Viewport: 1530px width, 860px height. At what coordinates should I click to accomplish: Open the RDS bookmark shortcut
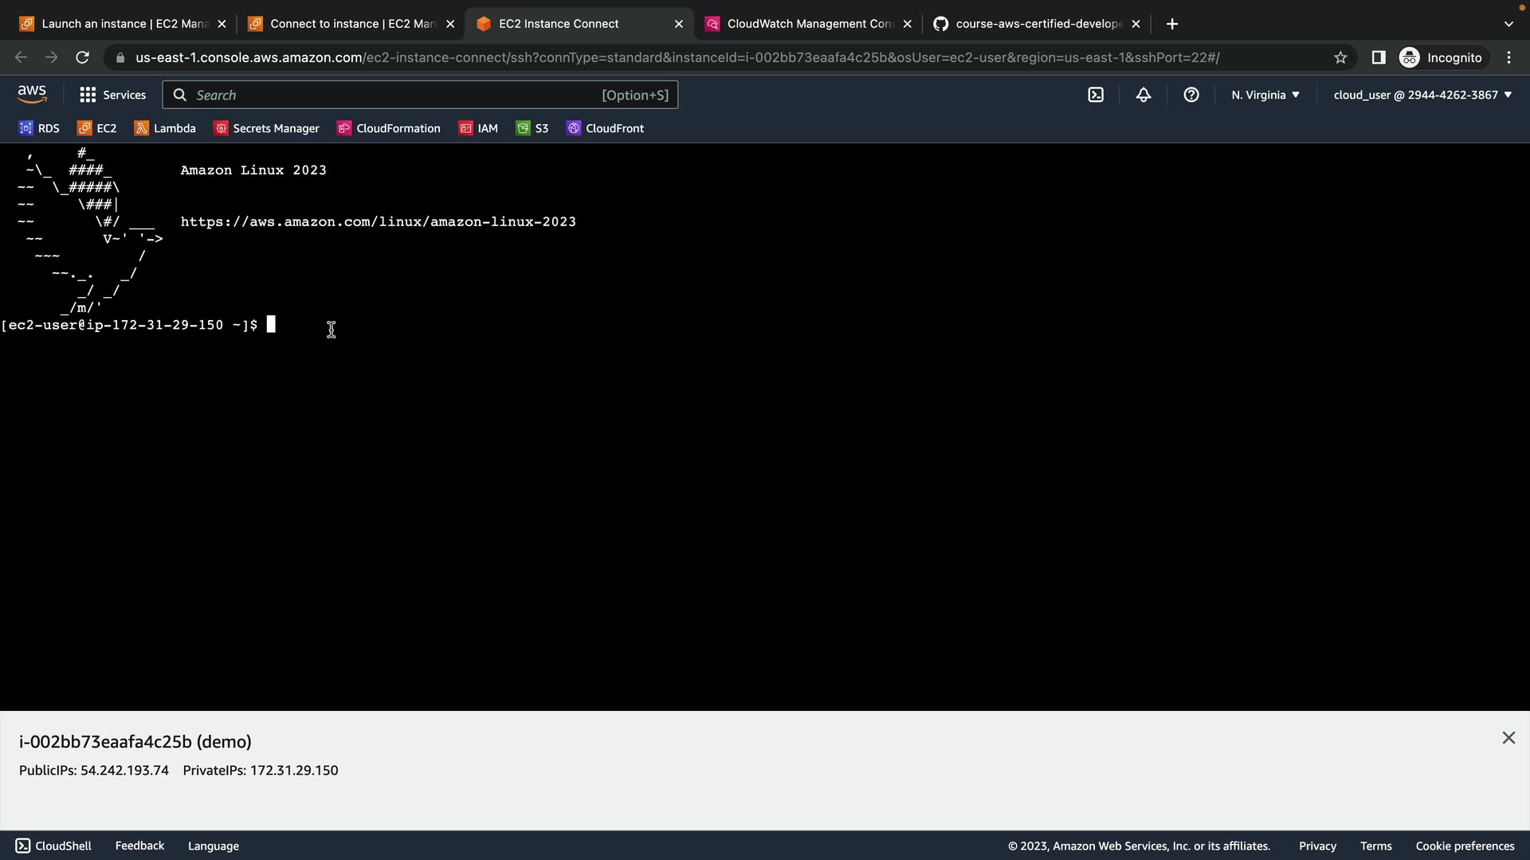point(39,128)
